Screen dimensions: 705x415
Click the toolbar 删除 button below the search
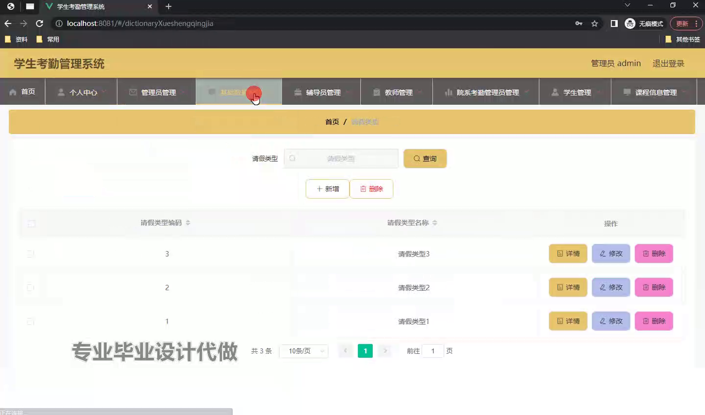tap(372, 189)
